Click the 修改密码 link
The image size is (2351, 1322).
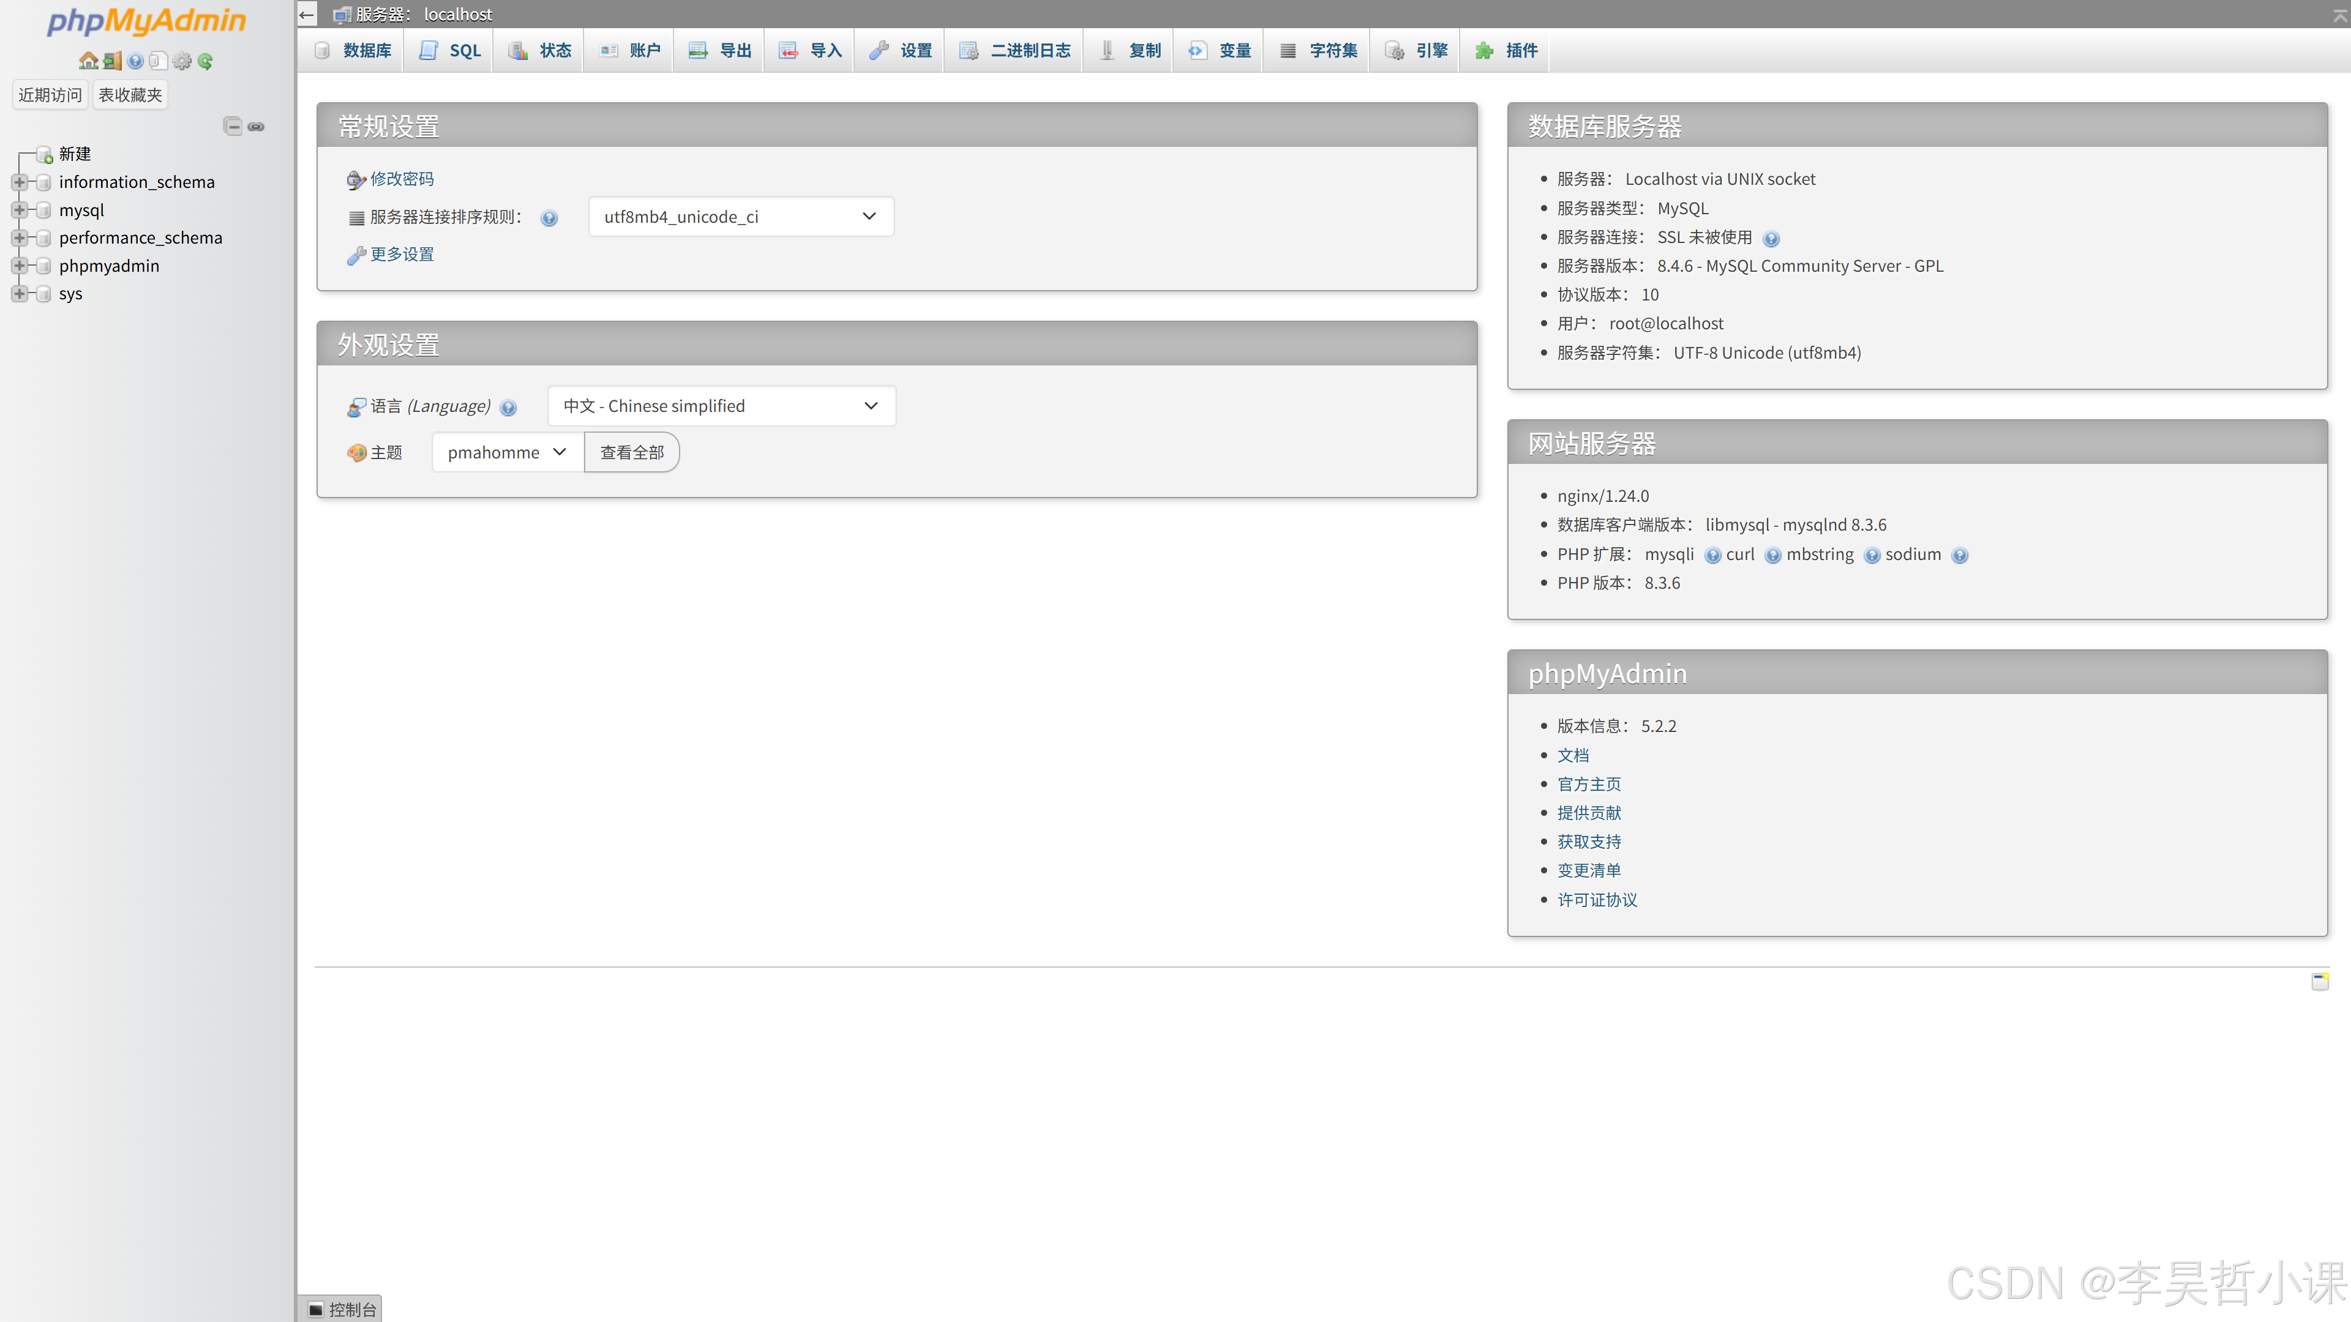402,179
